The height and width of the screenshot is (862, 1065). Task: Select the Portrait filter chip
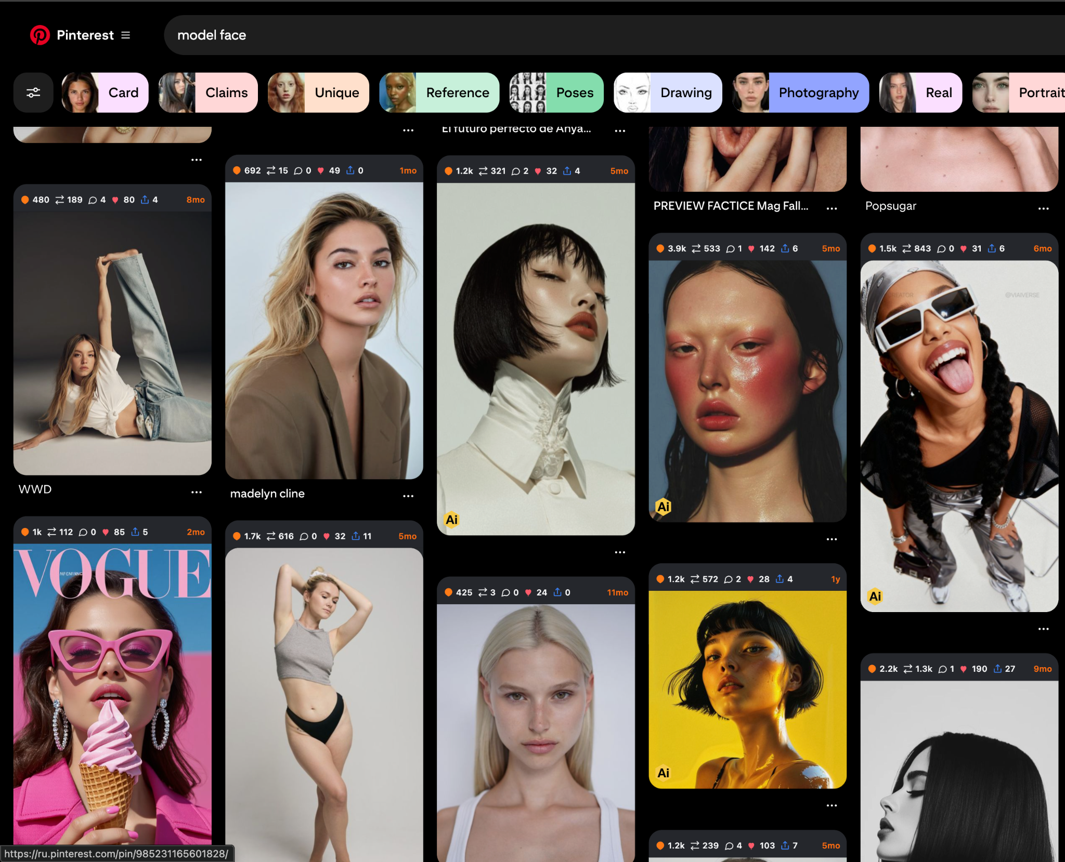[1019, 92]
